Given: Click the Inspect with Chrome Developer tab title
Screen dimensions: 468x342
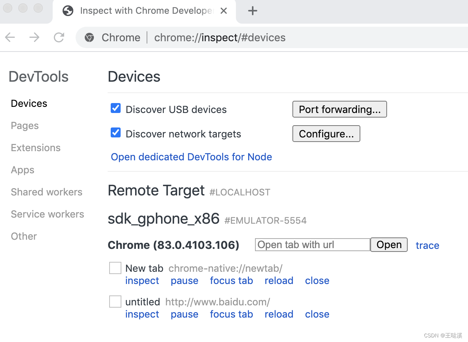Looking at the screenshot, I should [146, 11].
